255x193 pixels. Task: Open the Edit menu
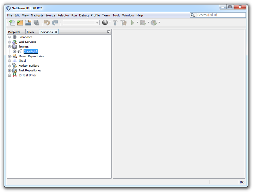[17, 15]
